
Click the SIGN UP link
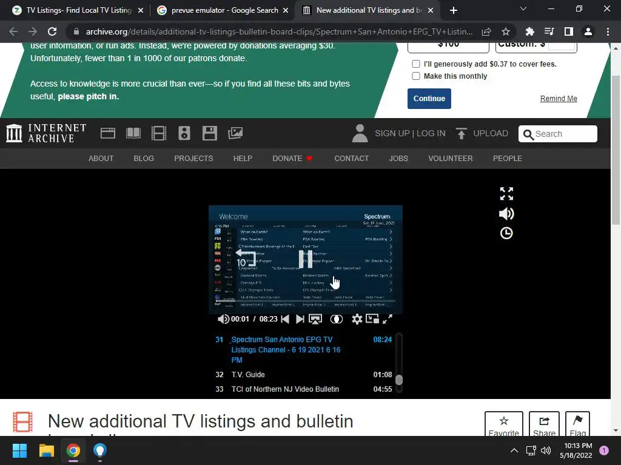tap(392, 133)
